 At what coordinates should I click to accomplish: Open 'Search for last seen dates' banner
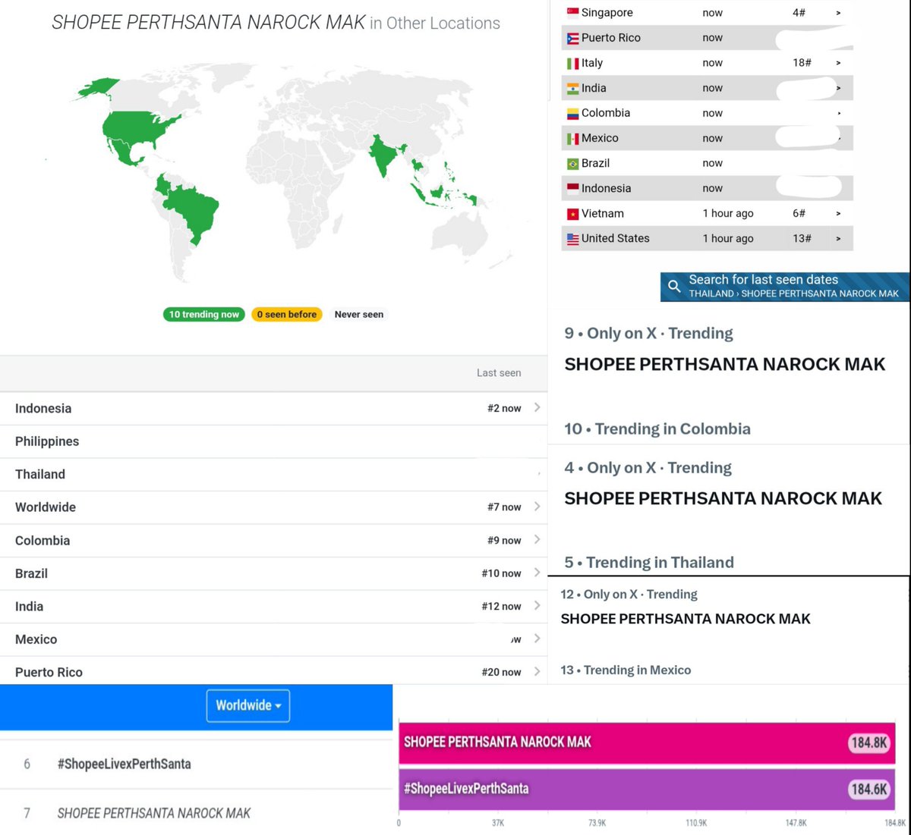tap(785, 287)
